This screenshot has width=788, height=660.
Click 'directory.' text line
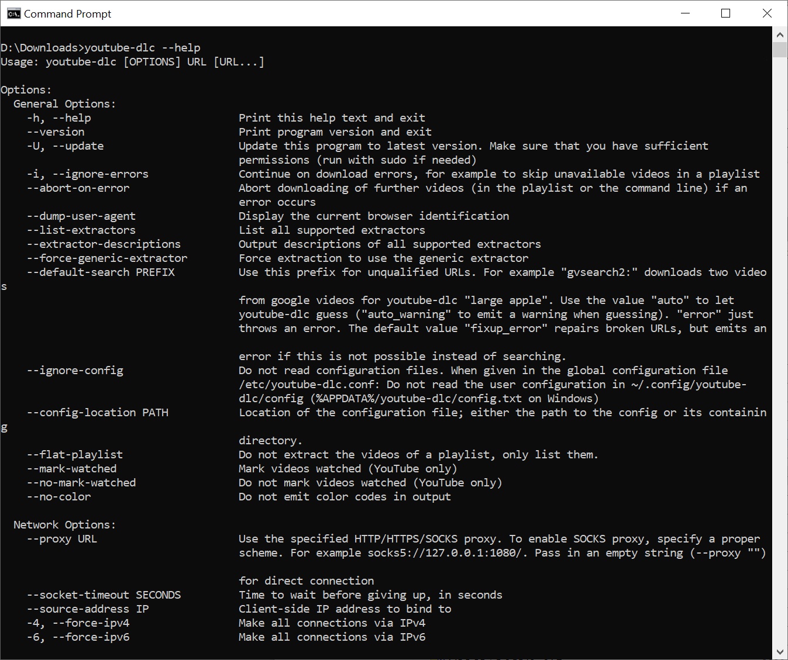(271, 441)
